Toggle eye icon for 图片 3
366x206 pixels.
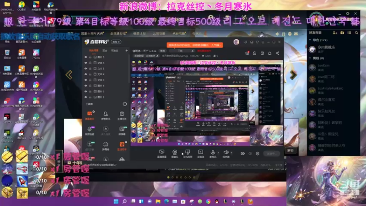pos(86,91)
